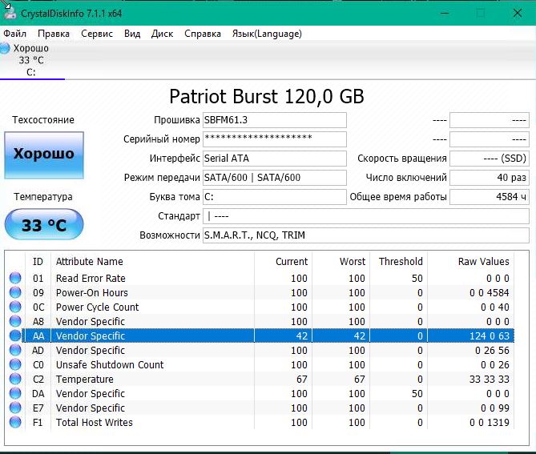The height and width of the screenshot is (454, 536).
Task: Click the Возможности field S.M.A.R.T., NCQ, TRIM
Action: (366, 235)
